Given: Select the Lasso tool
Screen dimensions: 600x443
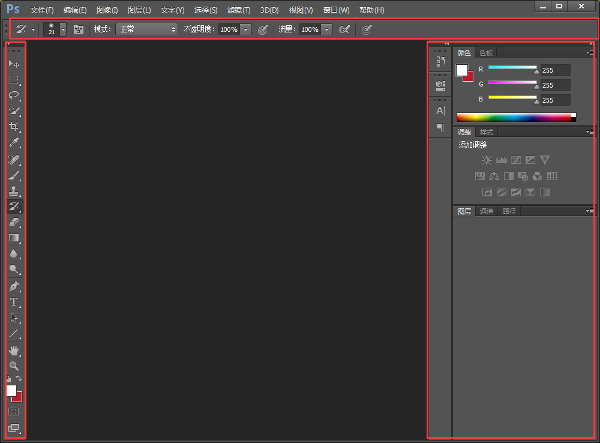Looking at the screenshot, I should click(14, 95).
